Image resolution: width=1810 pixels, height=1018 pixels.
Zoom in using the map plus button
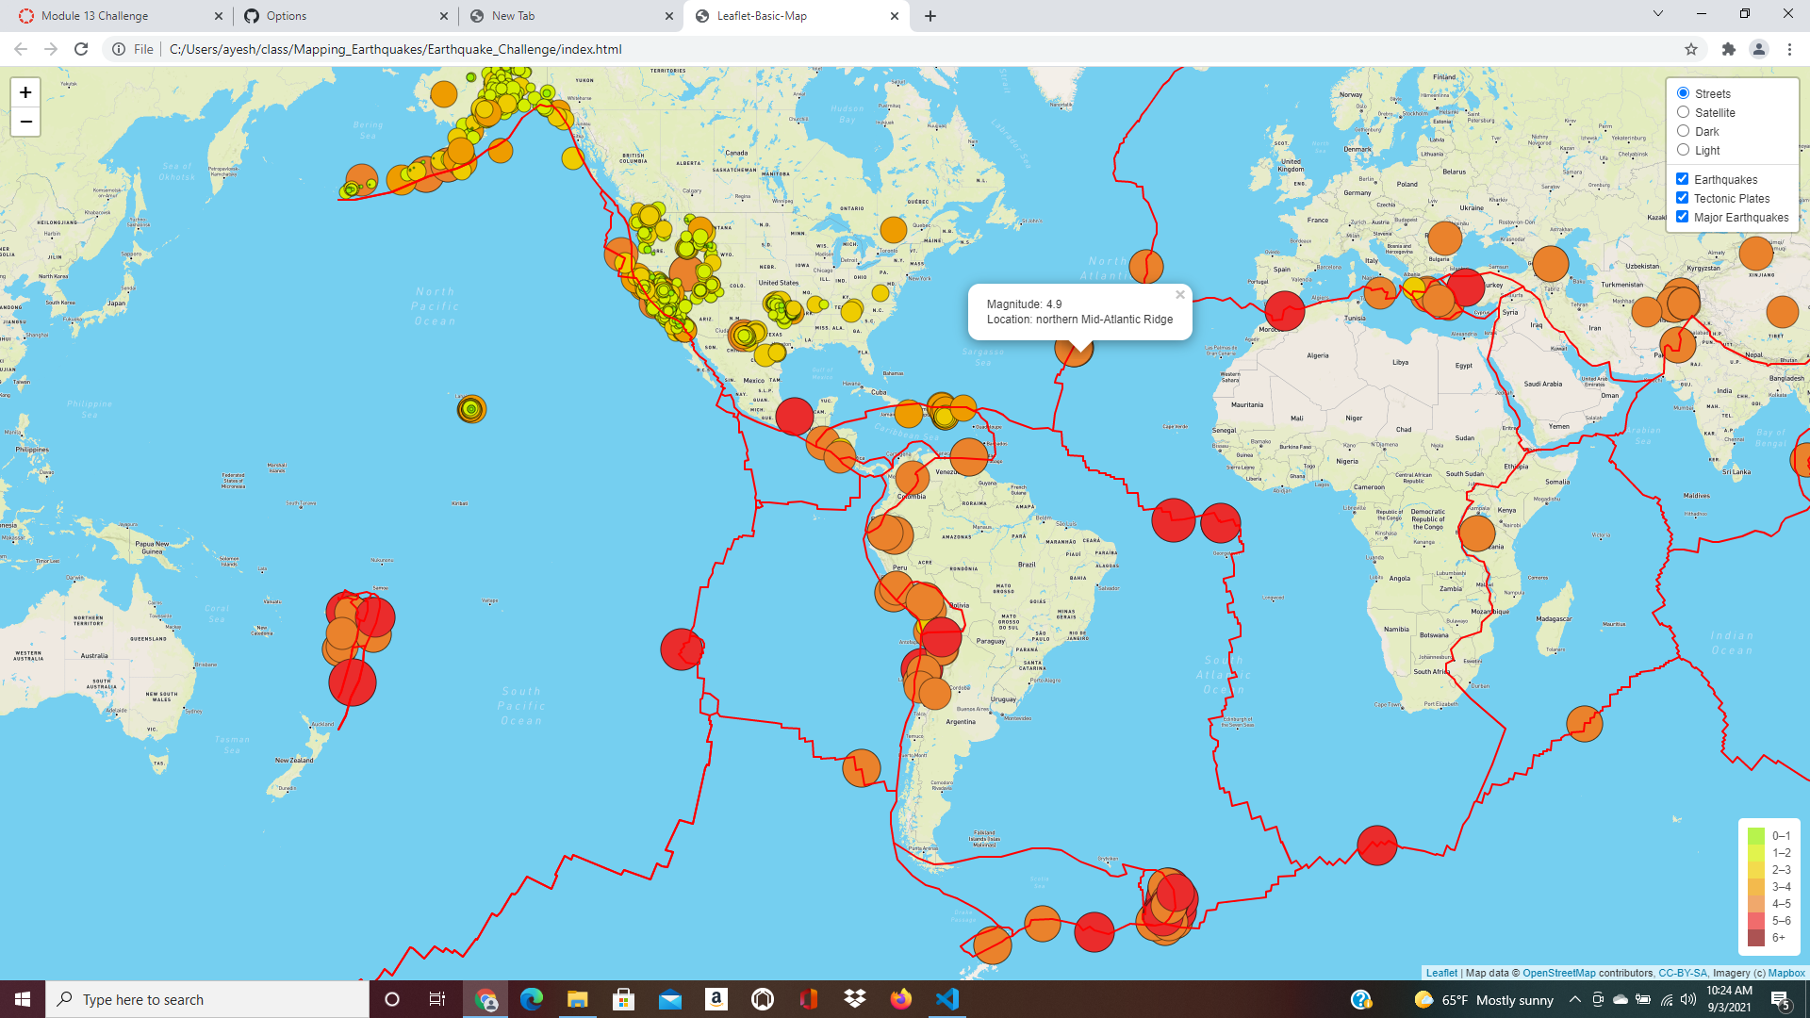pyautogui.click(x=25, y=92)
